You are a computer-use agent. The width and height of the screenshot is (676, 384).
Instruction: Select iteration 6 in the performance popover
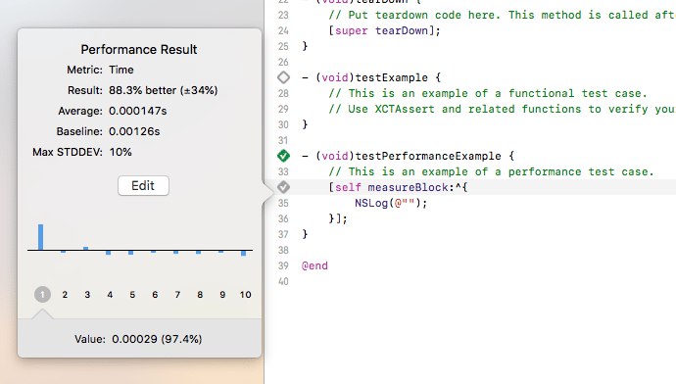tap(155, 294)
